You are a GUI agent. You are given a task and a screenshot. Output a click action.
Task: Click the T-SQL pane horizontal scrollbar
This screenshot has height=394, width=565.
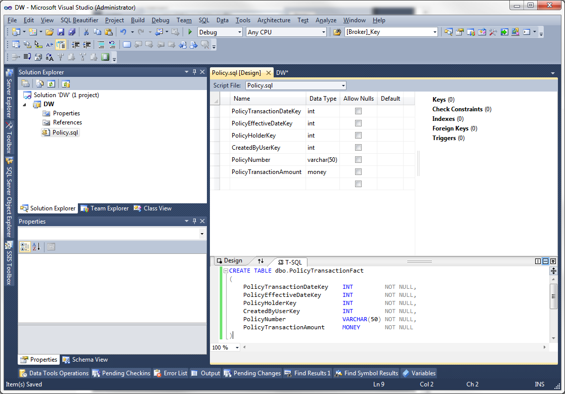pos(395,347)
